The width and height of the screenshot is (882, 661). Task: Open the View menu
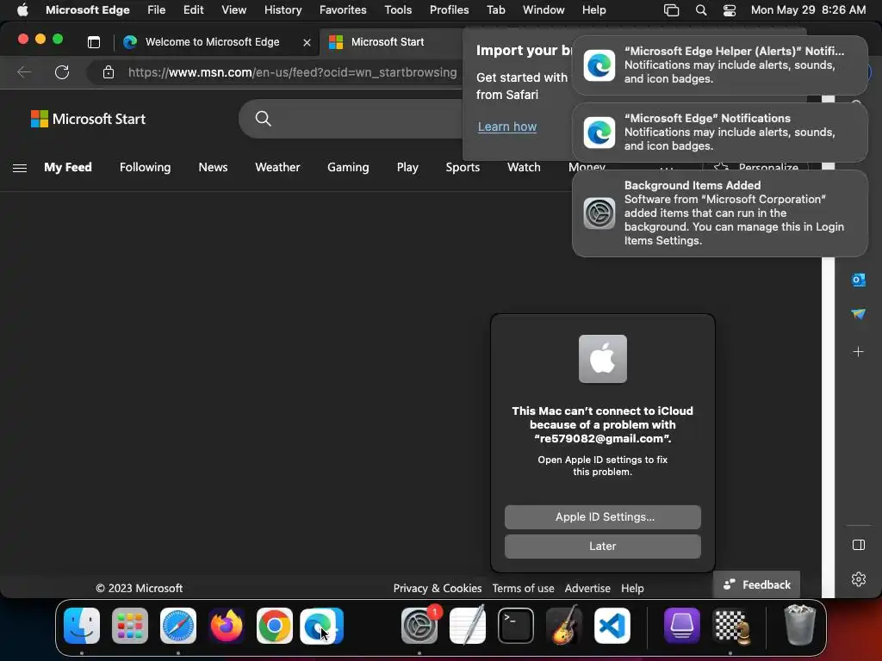coord(233,9)
